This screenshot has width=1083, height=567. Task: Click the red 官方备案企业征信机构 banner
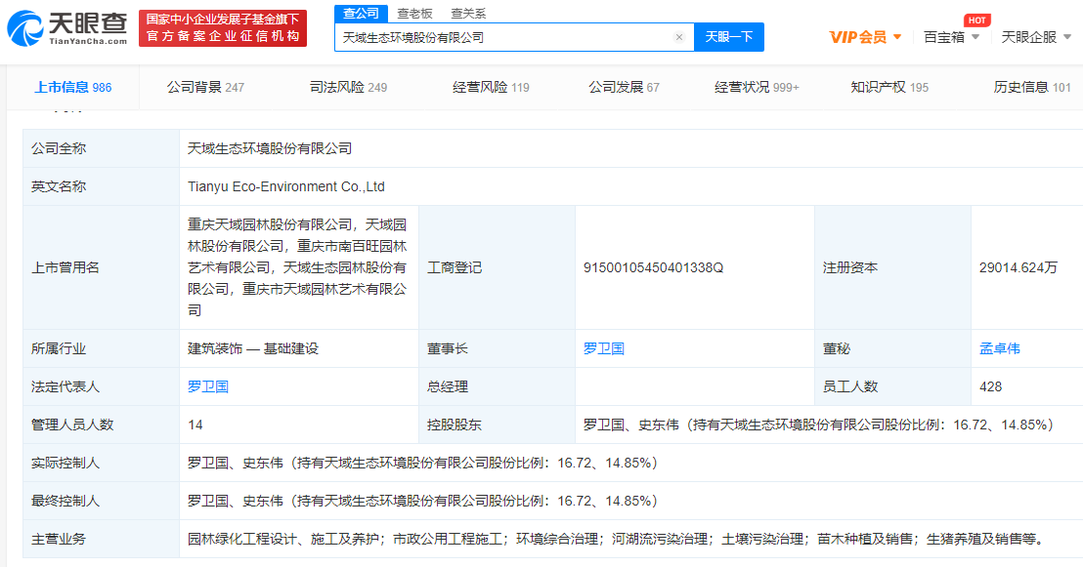(223, 28)
